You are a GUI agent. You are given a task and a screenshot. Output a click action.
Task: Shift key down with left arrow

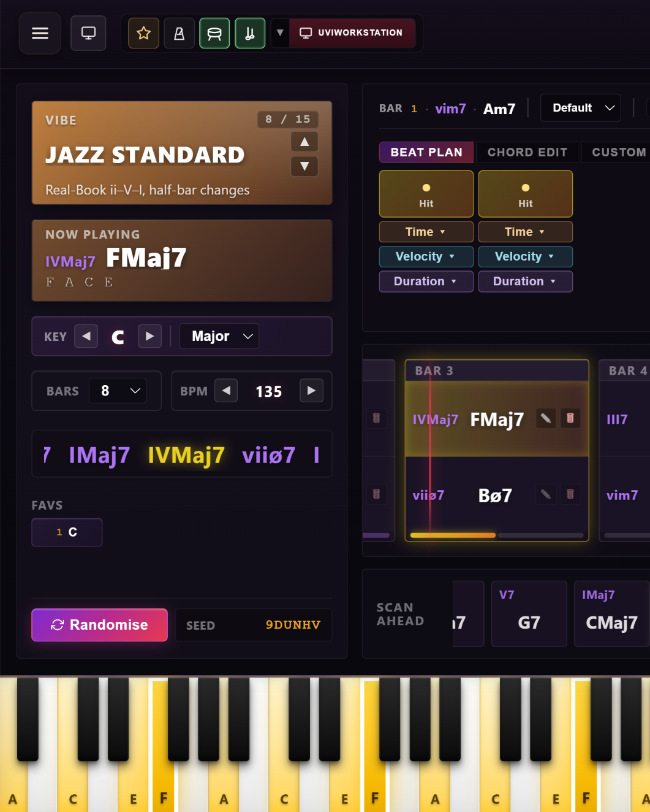coord(86,336)
